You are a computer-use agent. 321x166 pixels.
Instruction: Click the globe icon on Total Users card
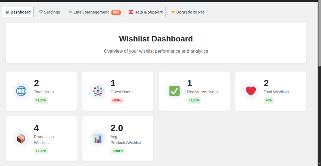(21, 91)
